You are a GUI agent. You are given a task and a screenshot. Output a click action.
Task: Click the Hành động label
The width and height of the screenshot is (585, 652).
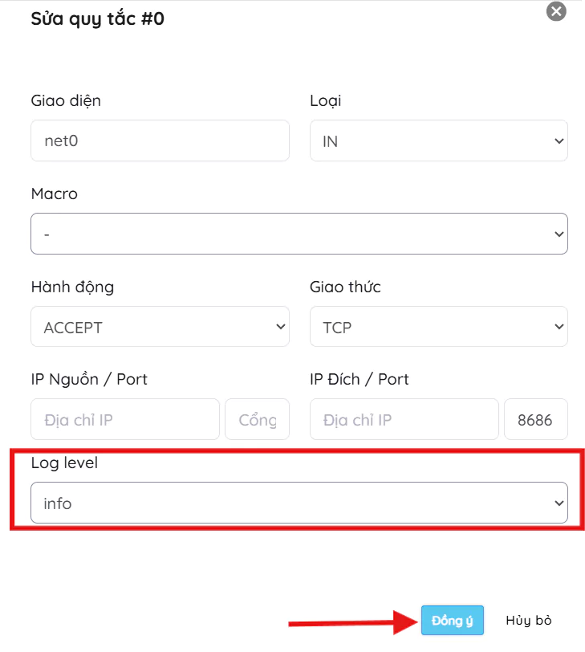[x=72, y=287]
